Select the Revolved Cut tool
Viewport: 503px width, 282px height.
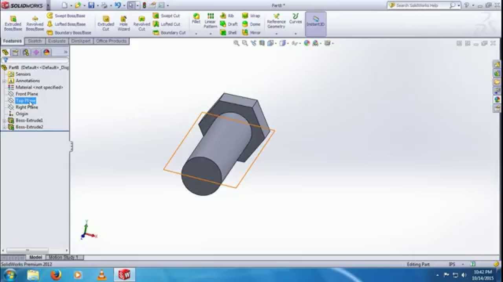(141, 23)
